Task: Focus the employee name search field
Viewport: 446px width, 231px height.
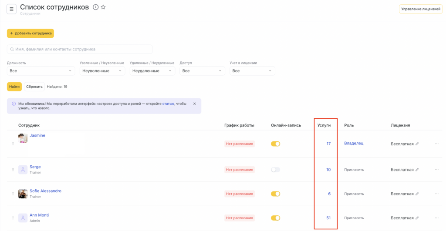Action: point(80,49)
